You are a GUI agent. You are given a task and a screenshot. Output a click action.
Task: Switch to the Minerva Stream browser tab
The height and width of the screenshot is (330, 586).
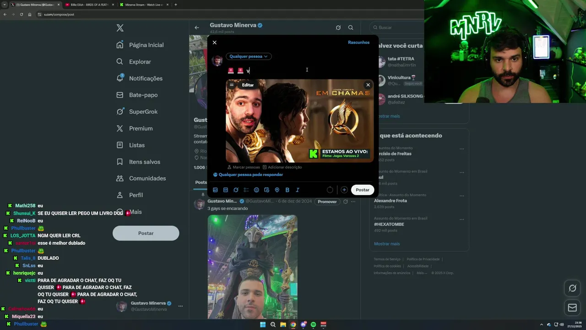(x=143, y=5)
